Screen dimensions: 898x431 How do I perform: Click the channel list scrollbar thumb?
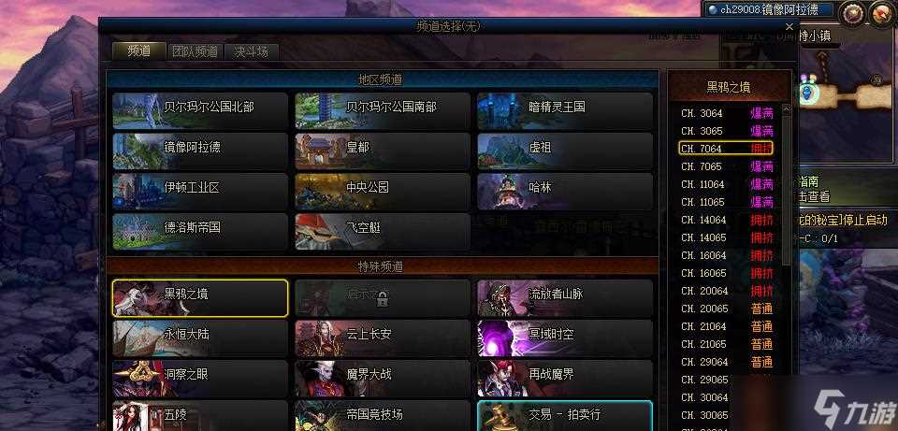coord(787,189)
